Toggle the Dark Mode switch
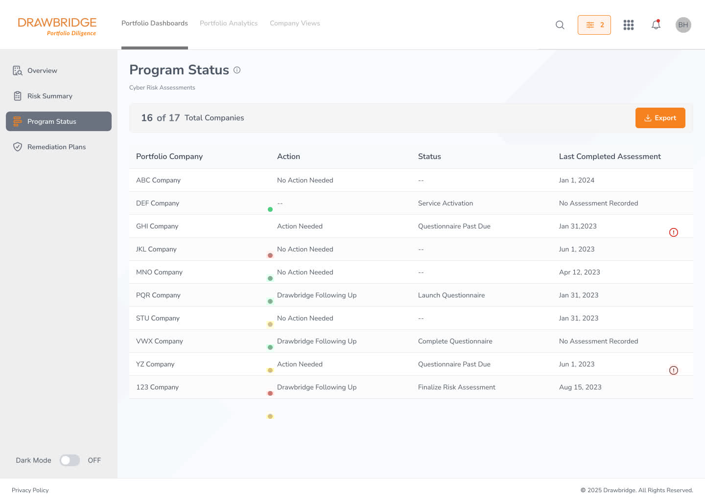This screenshot has width=705, height=501. click(70, 460)
